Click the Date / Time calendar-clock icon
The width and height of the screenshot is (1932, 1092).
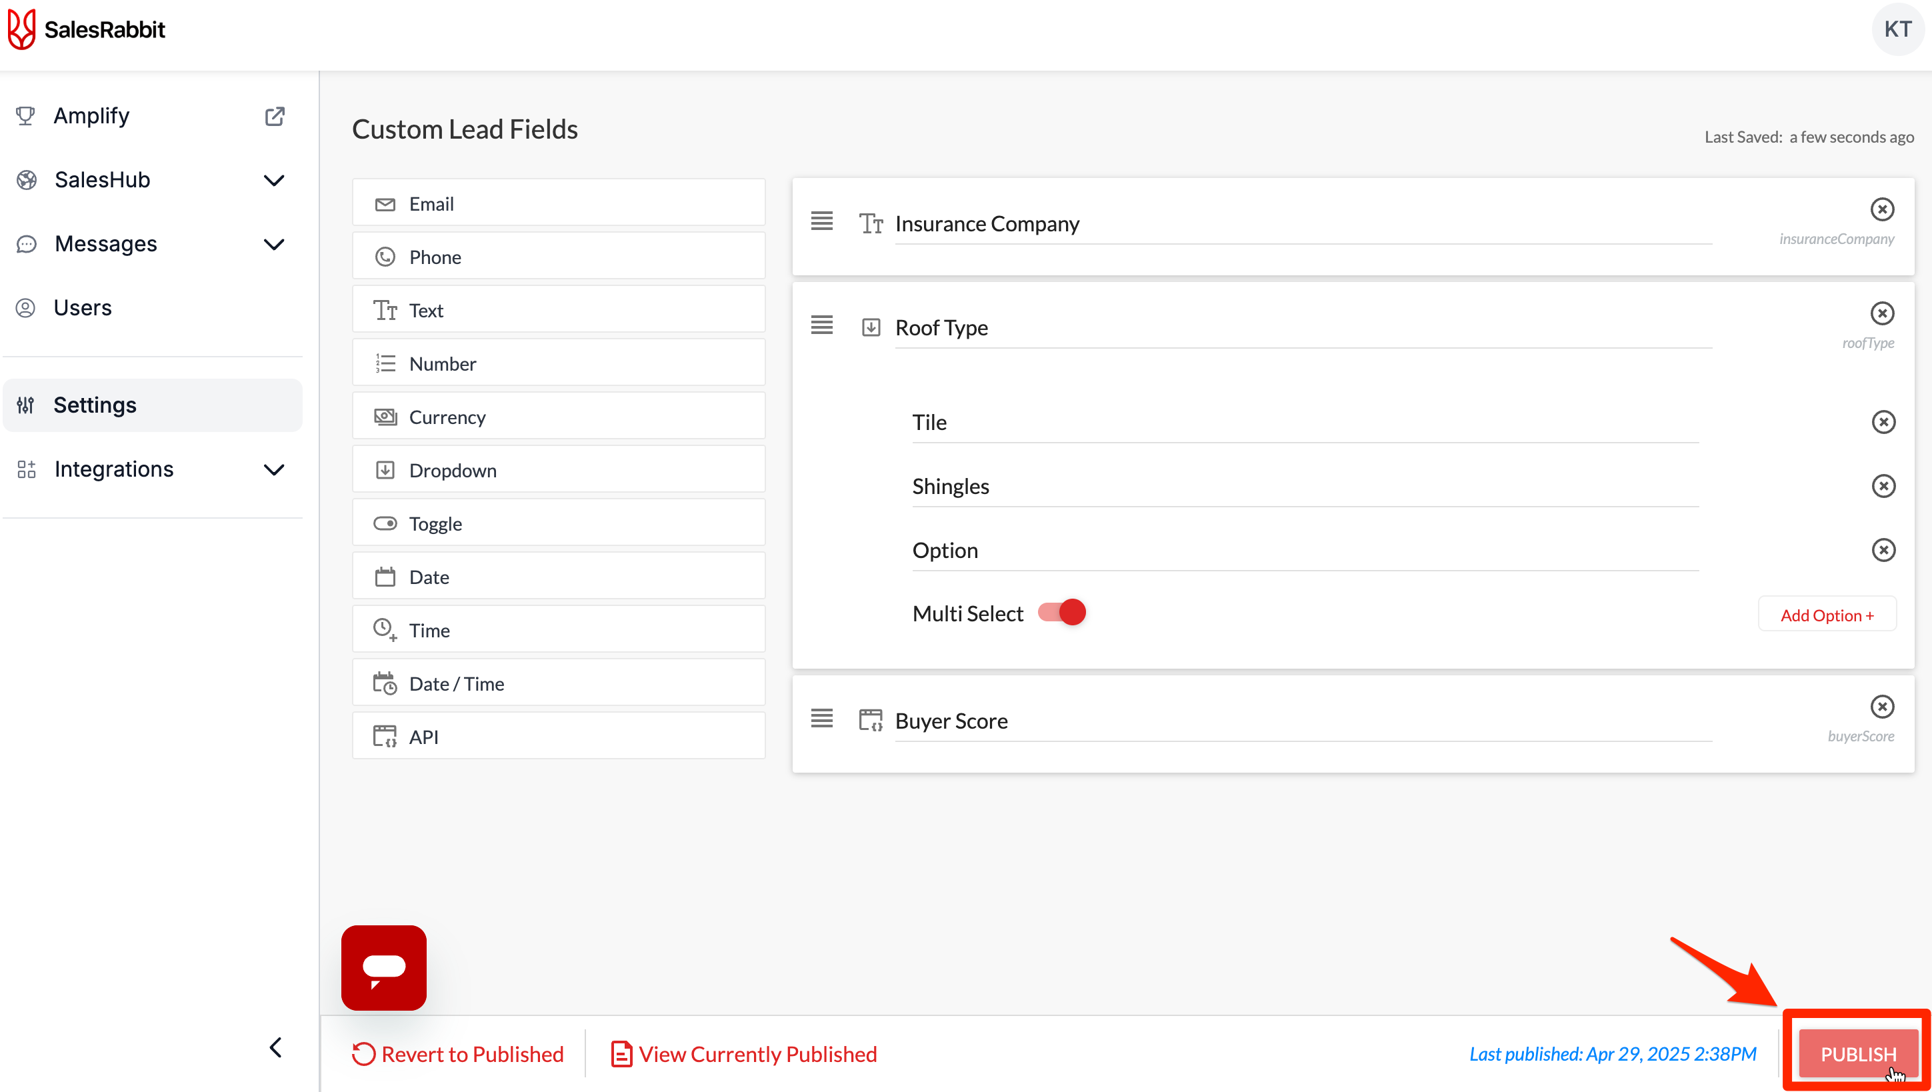point(385,683)
